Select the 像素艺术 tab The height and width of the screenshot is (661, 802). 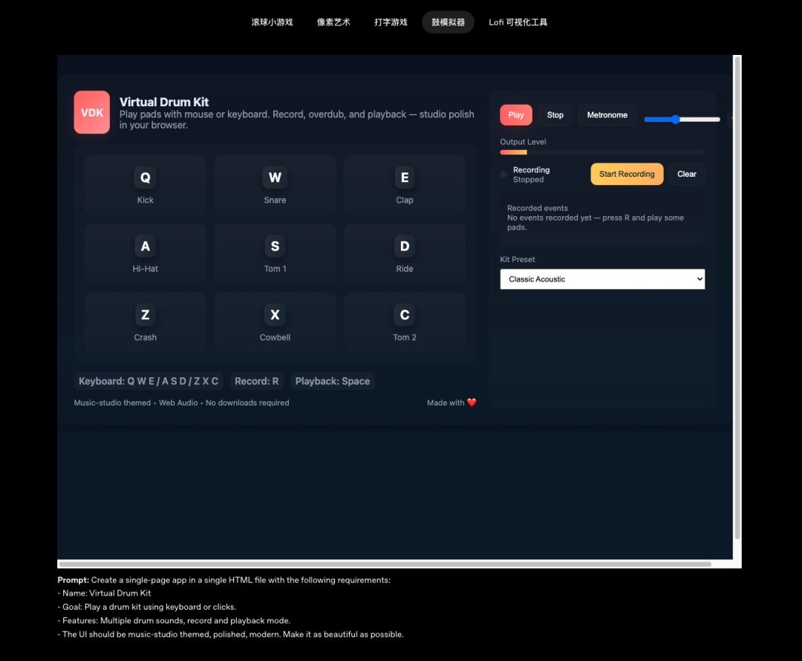coord(333,22)
